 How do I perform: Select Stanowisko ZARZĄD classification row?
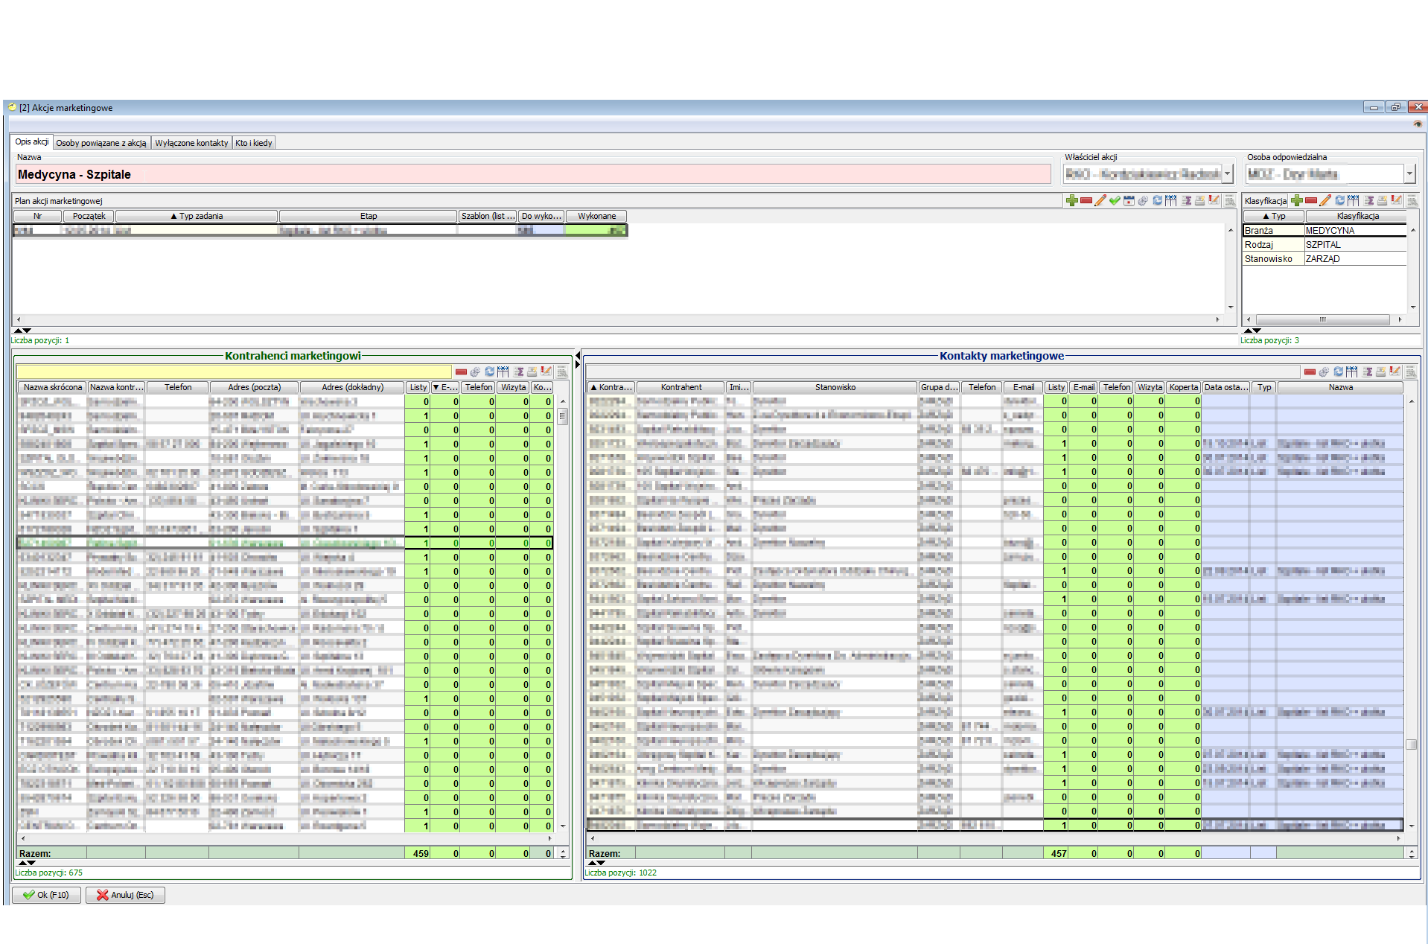click(x=1325, y=258)
